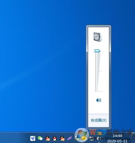Click the QQ penguin icon next to WeChat
The image size is (135, 143).
47,138
